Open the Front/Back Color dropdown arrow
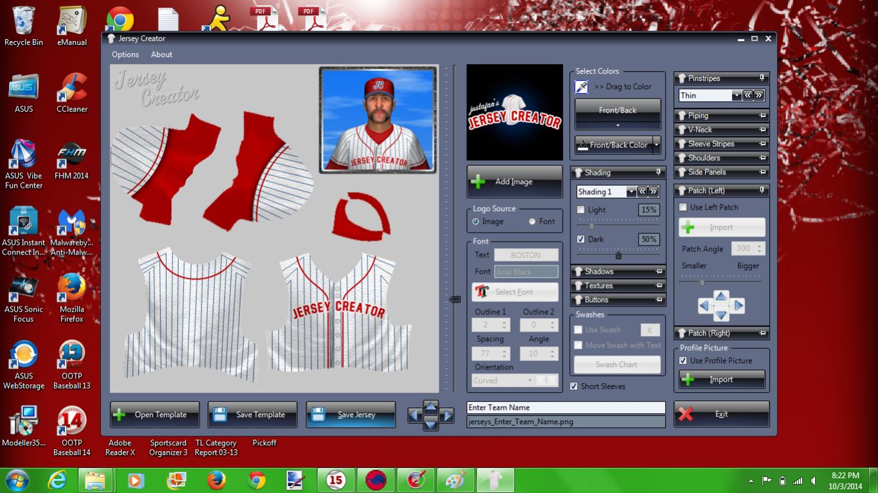 point(656,145)
